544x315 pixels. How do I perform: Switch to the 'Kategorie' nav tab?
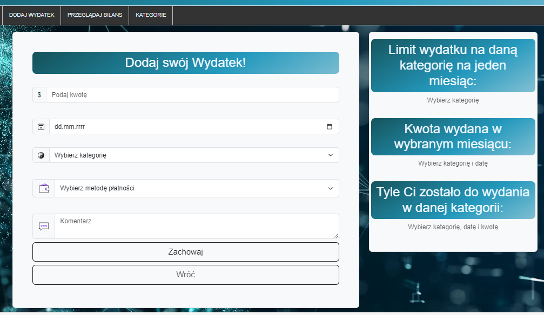(x=151, y=15)
